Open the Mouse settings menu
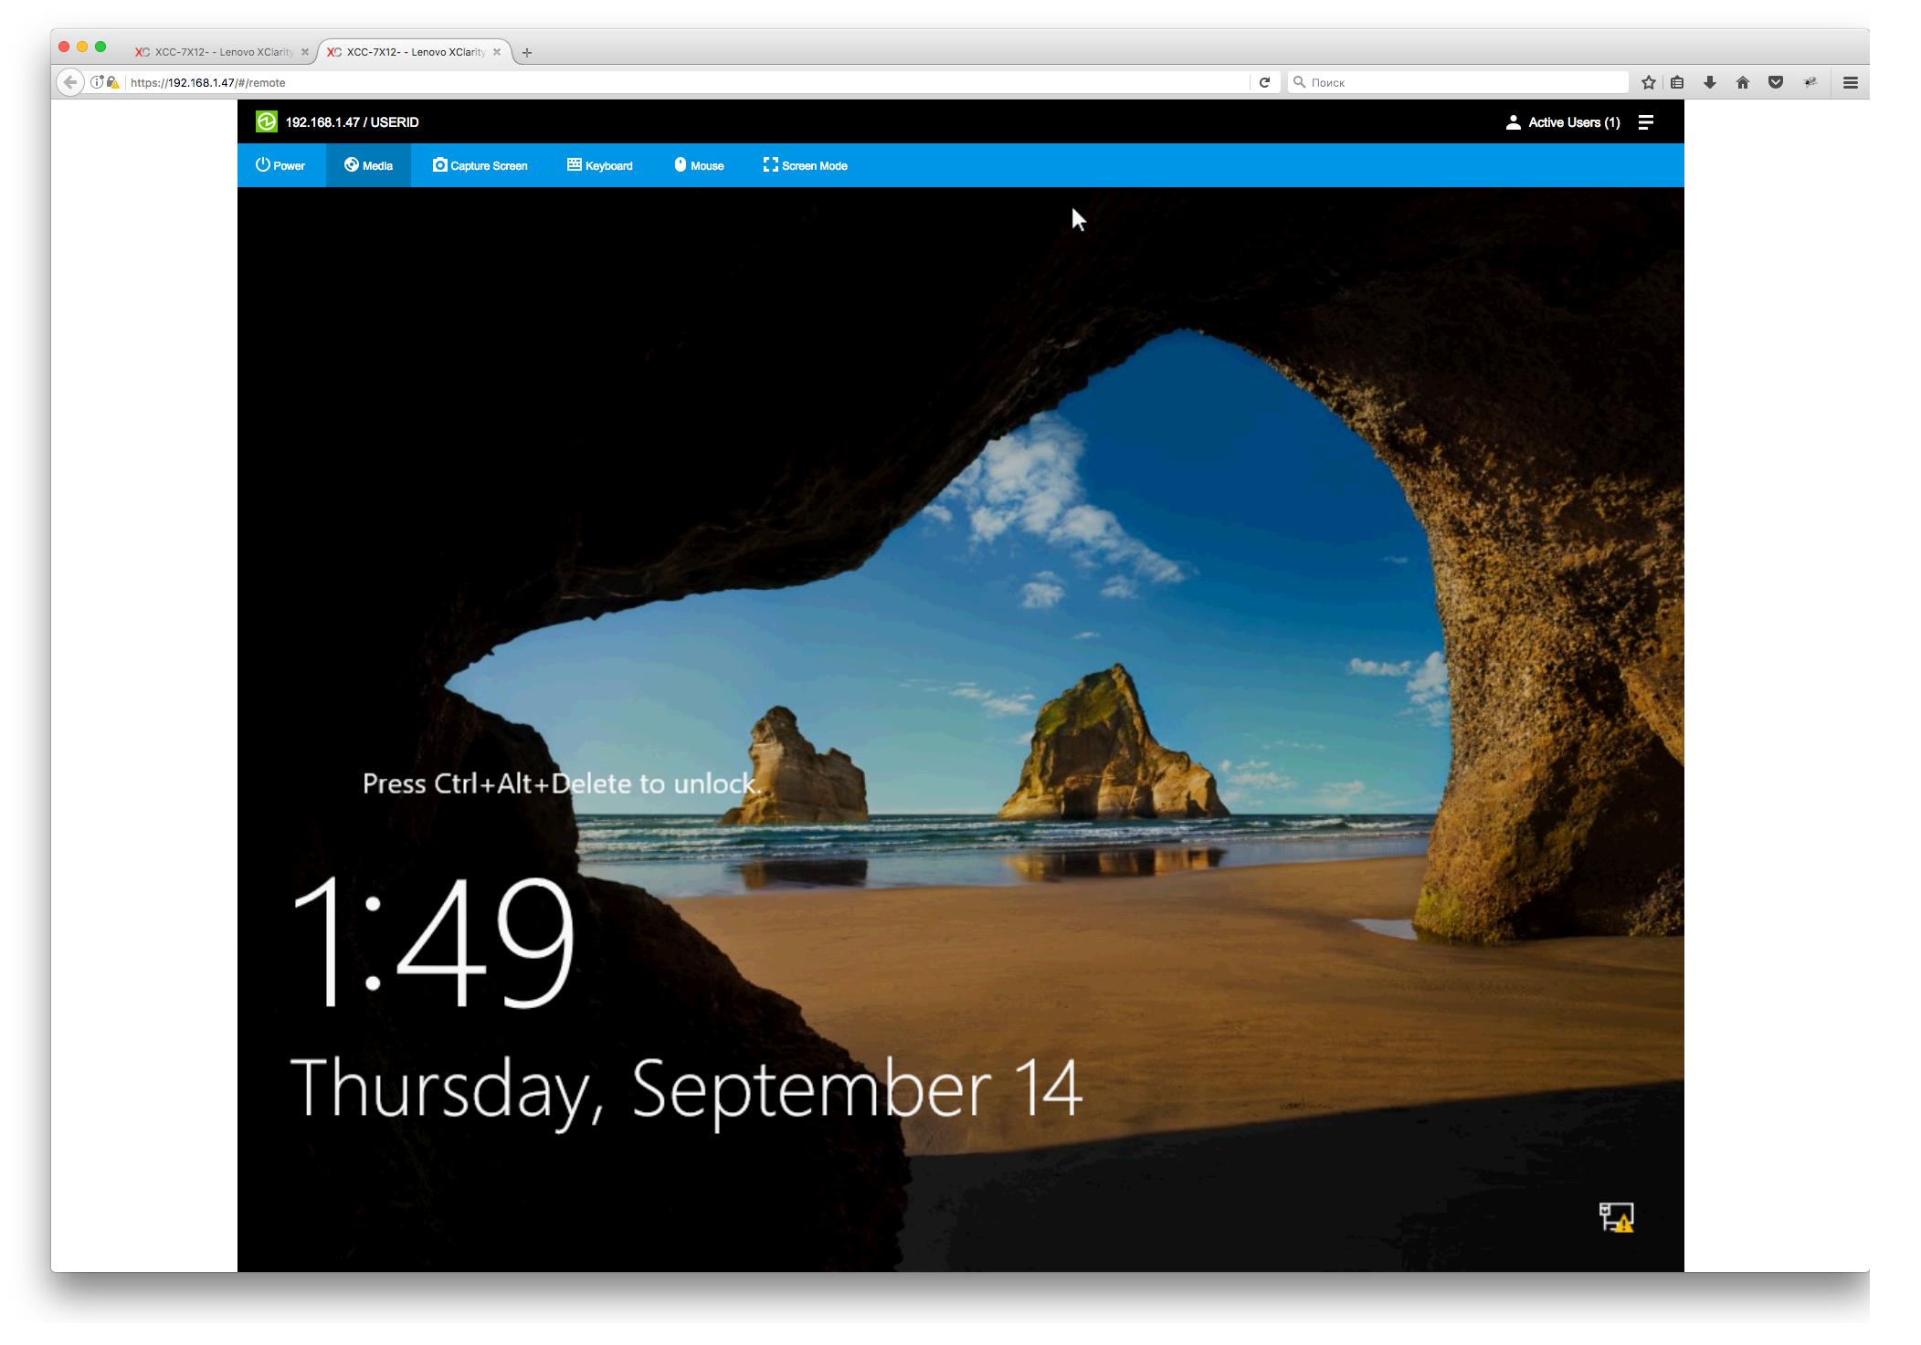The height and width of the screenshot is (1345, 1921). [700, 165]
